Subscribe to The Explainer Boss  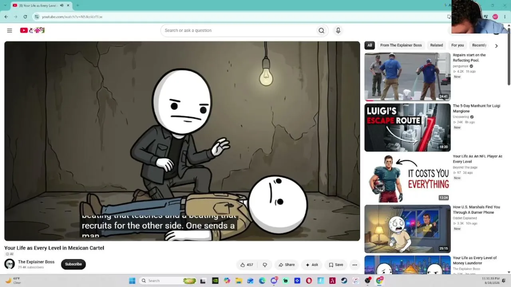tap(73, 264)
